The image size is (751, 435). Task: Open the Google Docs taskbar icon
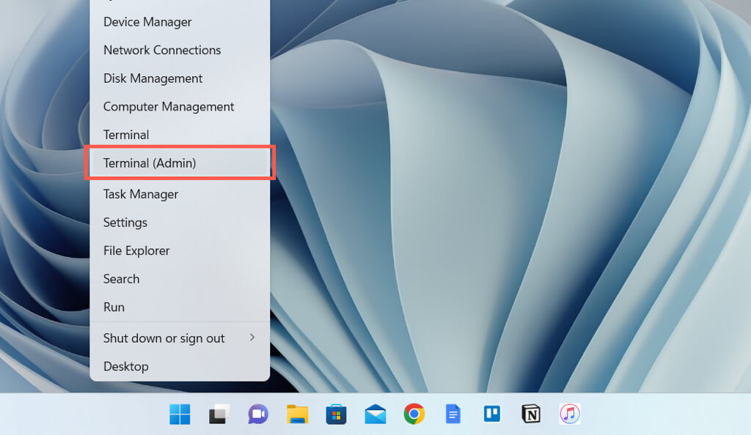point(453,414)
